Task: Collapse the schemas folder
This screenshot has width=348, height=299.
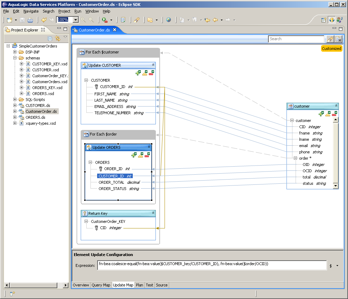Action: point(15,58)
